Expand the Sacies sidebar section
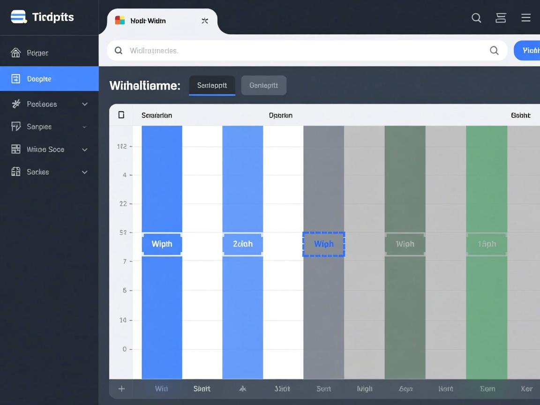The image size is (540, 405). 85,172
